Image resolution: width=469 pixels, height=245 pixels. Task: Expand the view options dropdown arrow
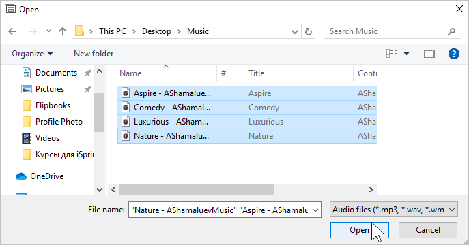(406, 54)
